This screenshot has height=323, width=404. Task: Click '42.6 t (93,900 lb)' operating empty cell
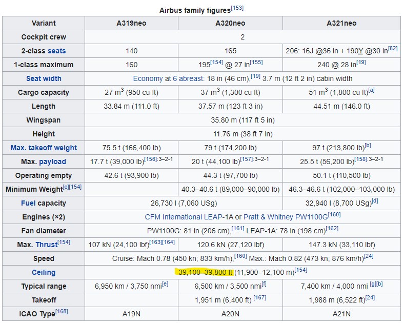point(131,176)
